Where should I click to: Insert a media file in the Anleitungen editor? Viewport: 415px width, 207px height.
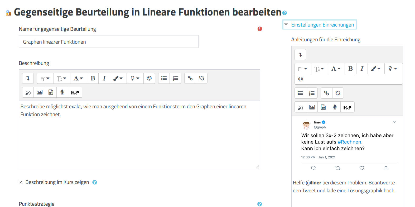(x=323, y=107)
